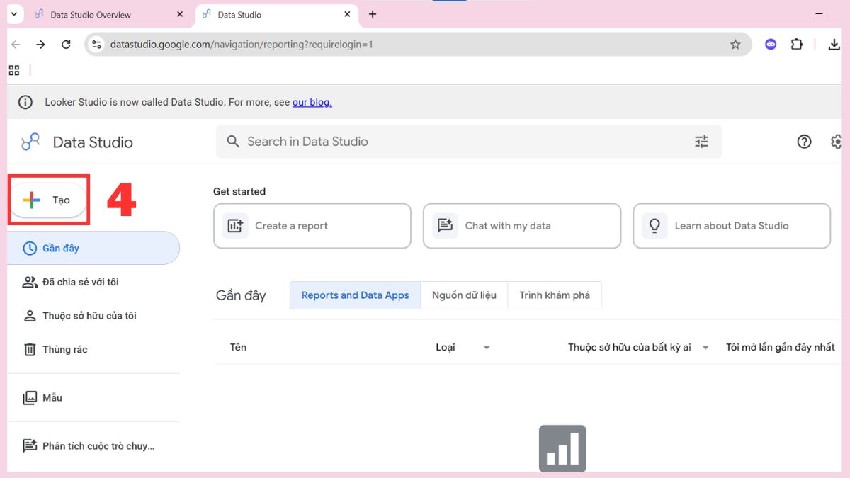Click the Learn about Data Studio card

(x=732, y=226)
